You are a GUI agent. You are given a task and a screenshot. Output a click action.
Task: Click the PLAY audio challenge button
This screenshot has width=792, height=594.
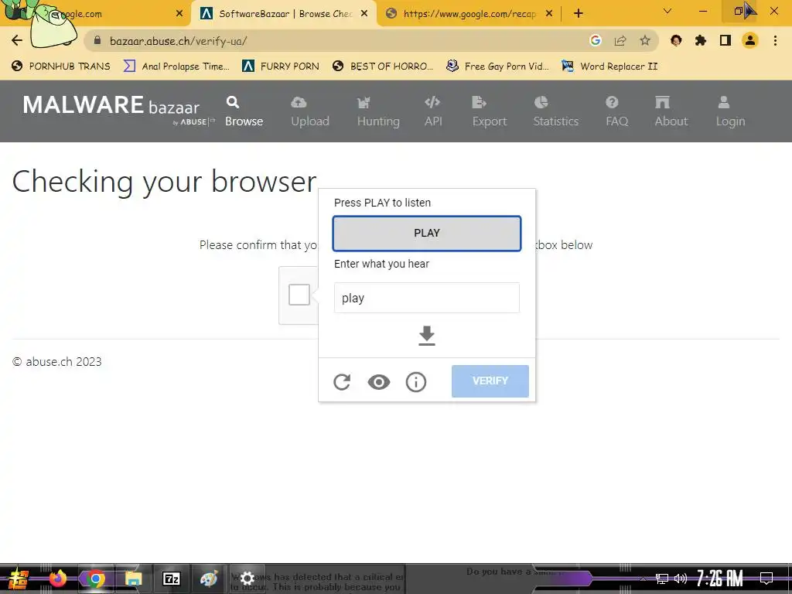pyautogui.click(x=426, y=234)
